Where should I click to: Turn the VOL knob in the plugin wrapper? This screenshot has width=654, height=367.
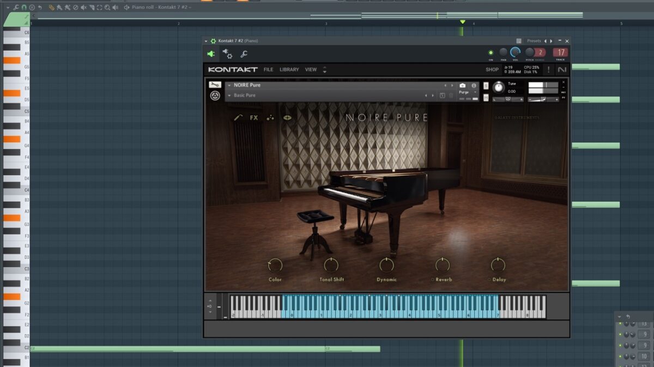516,52
